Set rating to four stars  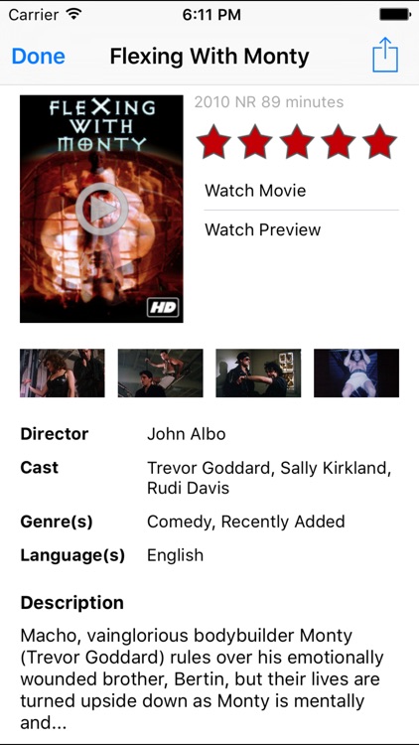tap(339, 142)
